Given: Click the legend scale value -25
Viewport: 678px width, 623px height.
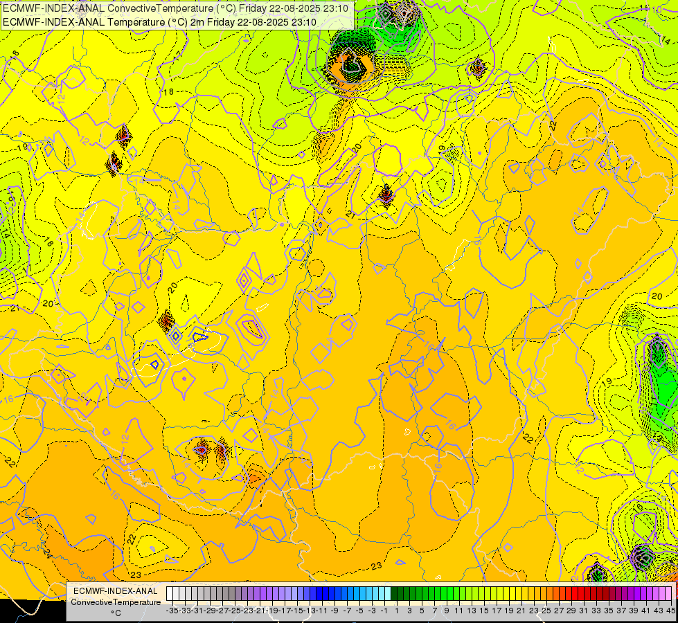Looking at the screenshot, I should (x=235, y=611).
